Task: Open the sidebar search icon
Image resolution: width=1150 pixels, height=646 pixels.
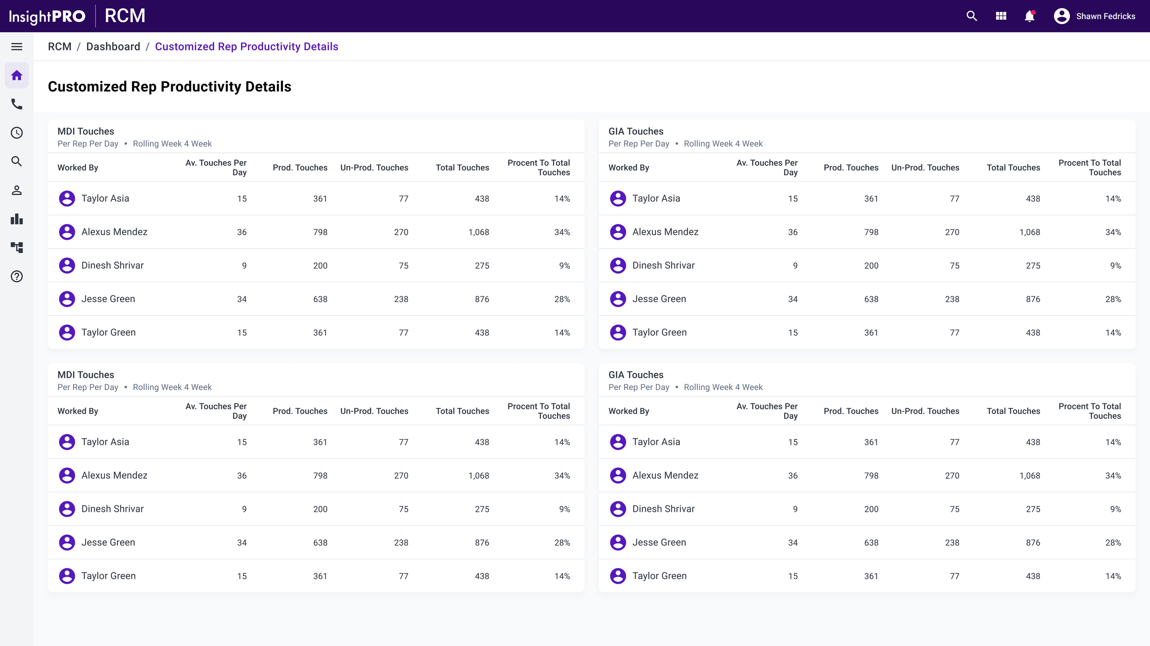Action: tap(17, 161)
